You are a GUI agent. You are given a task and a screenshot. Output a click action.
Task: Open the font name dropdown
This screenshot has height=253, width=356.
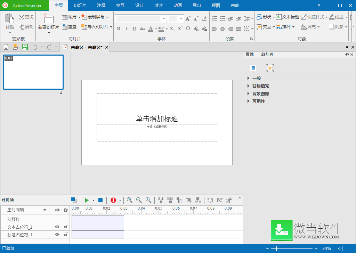(x=164, y=19)
